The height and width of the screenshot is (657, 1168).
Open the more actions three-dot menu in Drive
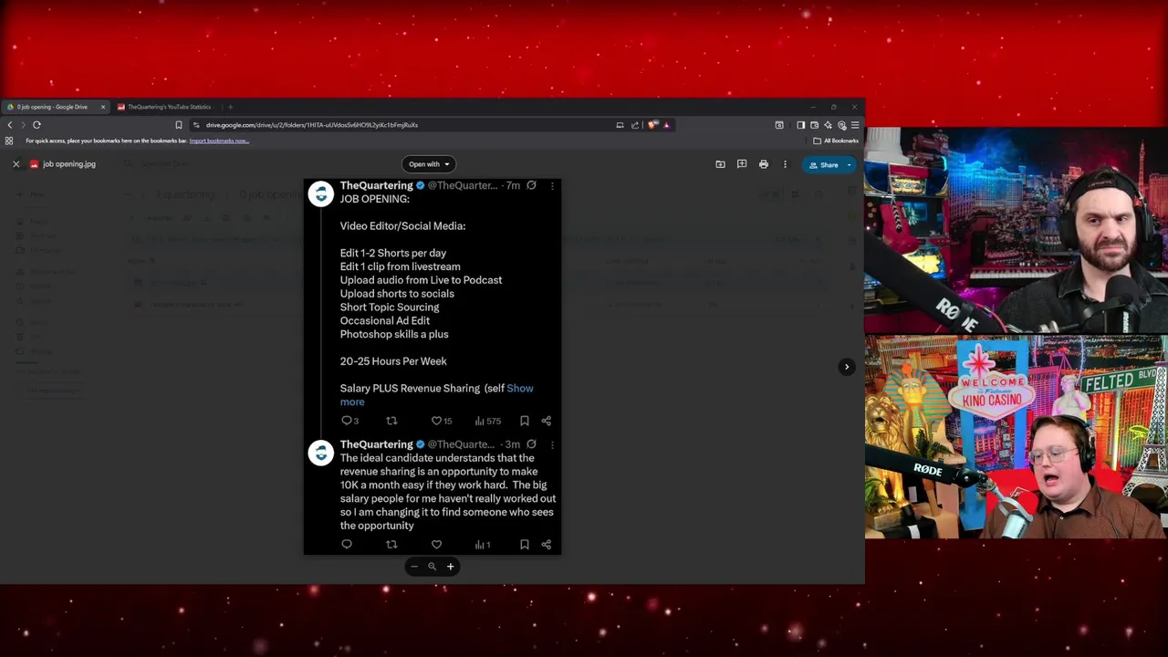pyautogui.click(x=785, y=164)
